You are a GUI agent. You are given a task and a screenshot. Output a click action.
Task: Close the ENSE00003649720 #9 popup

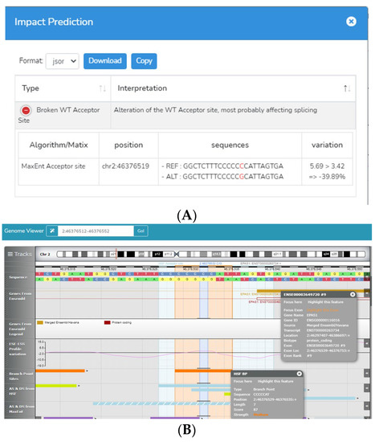coord(353,294)
